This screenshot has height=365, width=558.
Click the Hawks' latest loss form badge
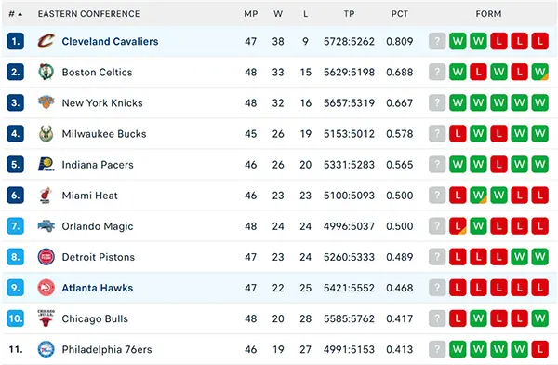[458, 288]
